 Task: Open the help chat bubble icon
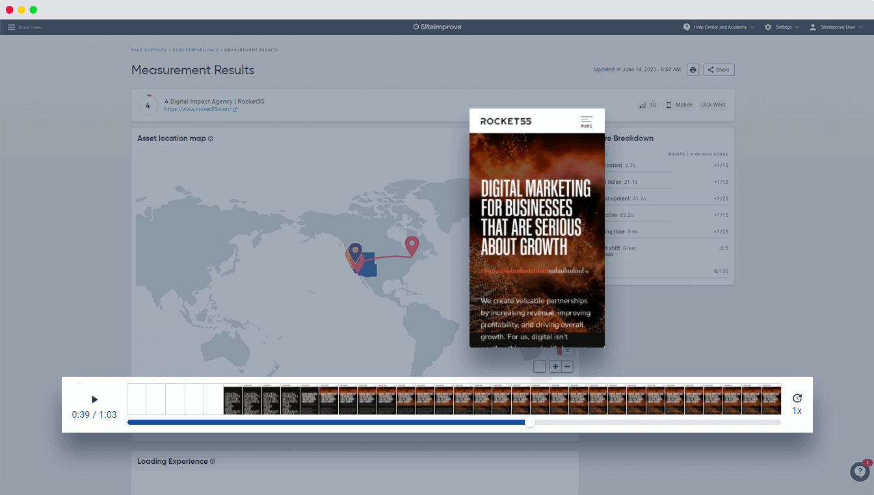[860, 472]
